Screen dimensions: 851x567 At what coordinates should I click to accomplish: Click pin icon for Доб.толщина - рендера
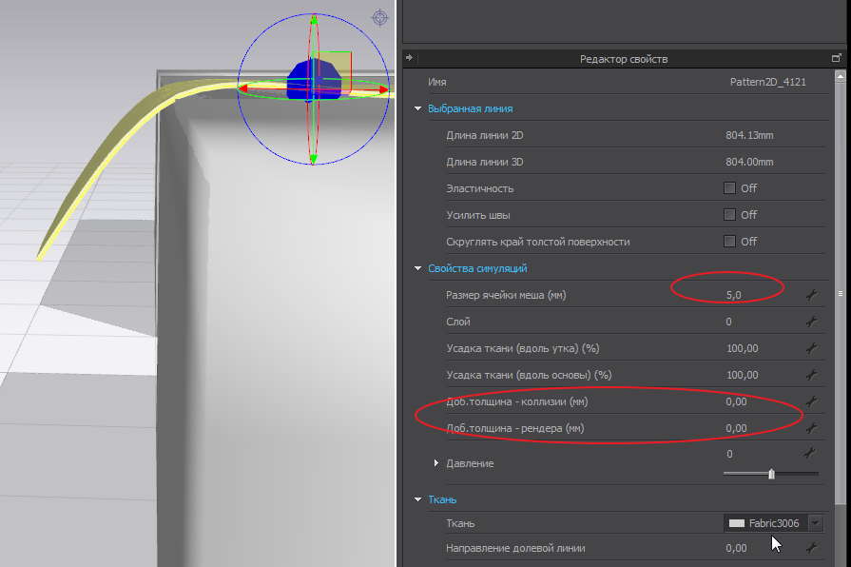click(811, 428)
